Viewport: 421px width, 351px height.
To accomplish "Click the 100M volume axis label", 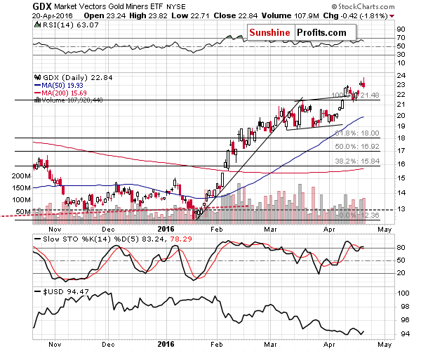I will tap(22, 200).
